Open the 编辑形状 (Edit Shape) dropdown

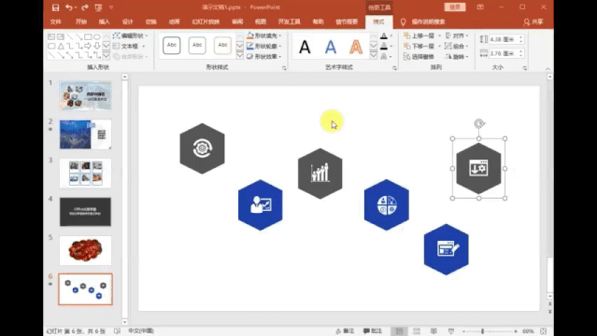pos(131,35)
